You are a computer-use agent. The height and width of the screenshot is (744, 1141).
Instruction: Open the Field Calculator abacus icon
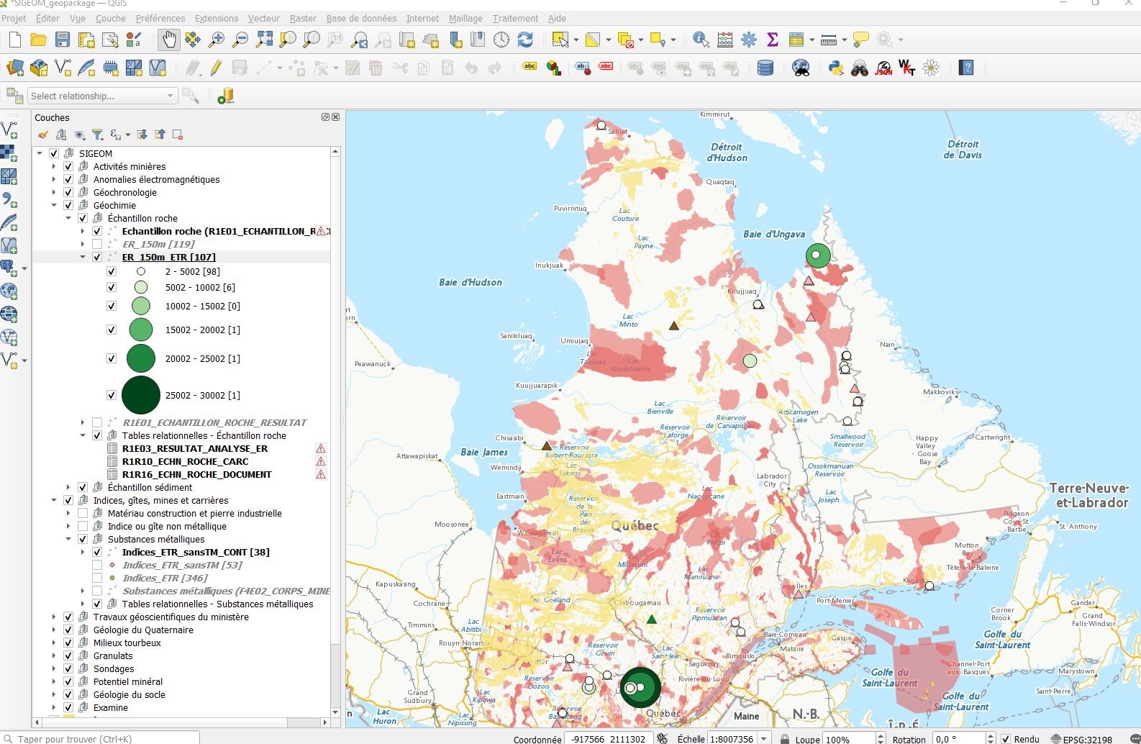(725, 40)
